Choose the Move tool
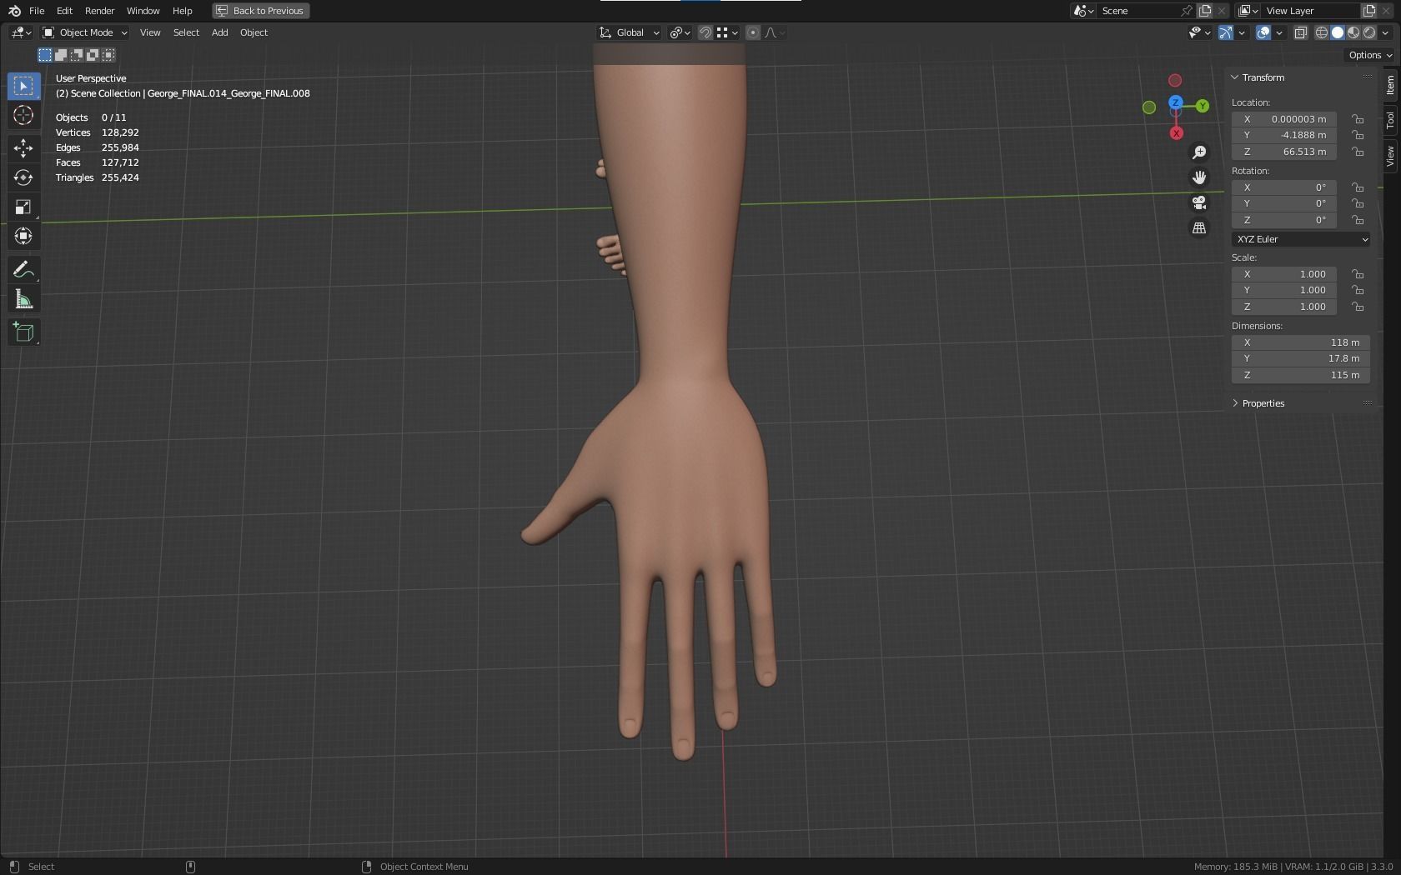Viewport: 1401px width, 875px height. click(23, 148)
